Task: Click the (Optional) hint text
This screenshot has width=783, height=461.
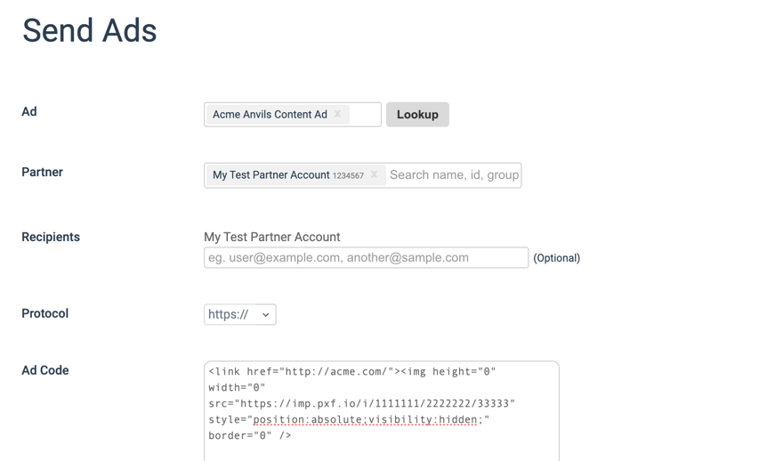Action: click(556, 258)
